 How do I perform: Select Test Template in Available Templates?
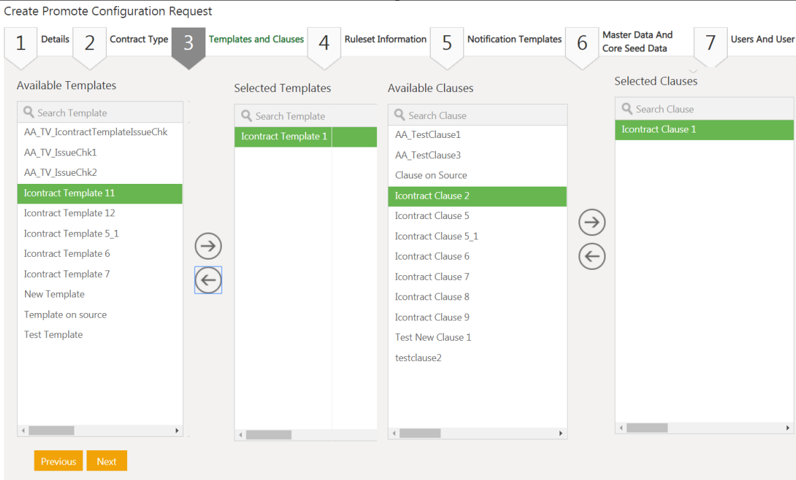(x=53, y=335)
